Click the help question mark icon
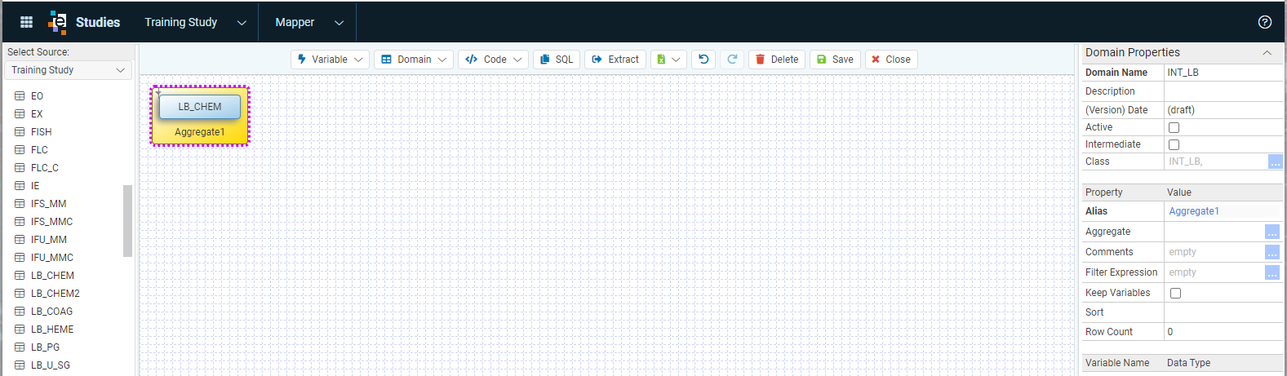Viewport: 1287px width, 376px height. tap(1265, 22)
